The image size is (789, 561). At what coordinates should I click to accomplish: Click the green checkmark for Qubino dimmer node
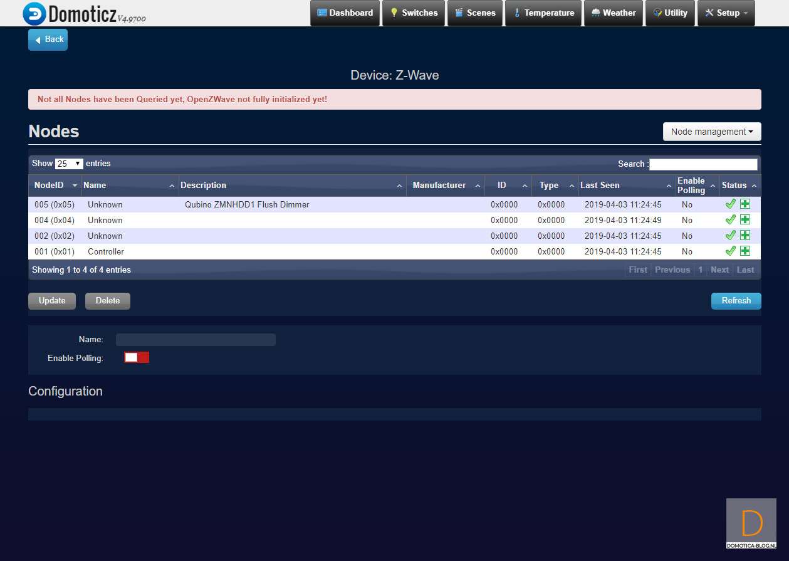pos(730,204)
